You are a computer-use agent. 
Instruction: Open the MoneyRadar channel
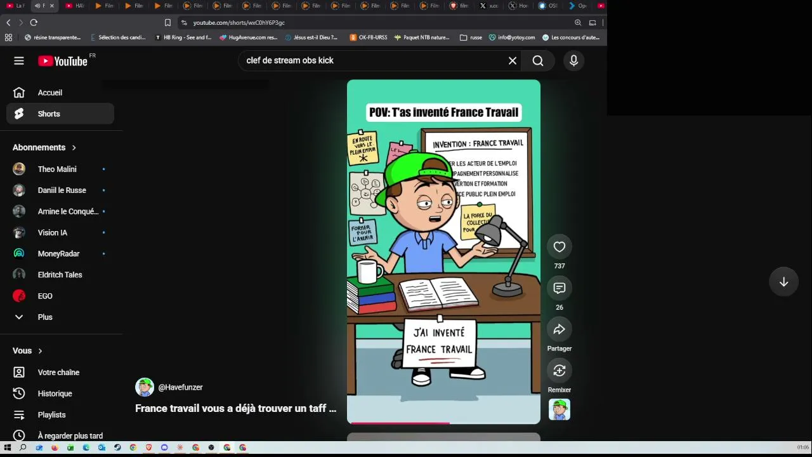click(60, 254)
